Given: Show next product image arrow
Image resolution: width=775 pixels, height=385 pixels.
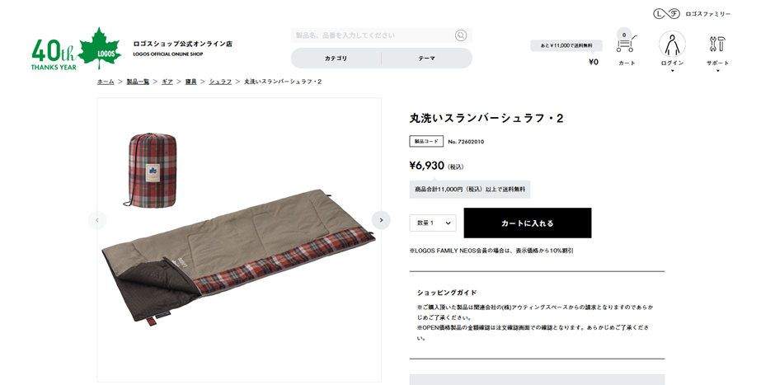Looking at the screenshot, I should tap(381, 220).
